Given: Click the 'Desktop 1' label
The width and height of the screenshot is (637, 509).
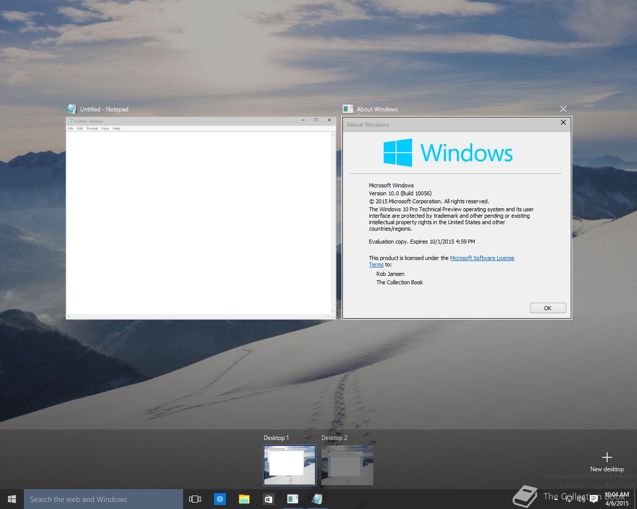Looking at the screenshot, I should point(276,438).
